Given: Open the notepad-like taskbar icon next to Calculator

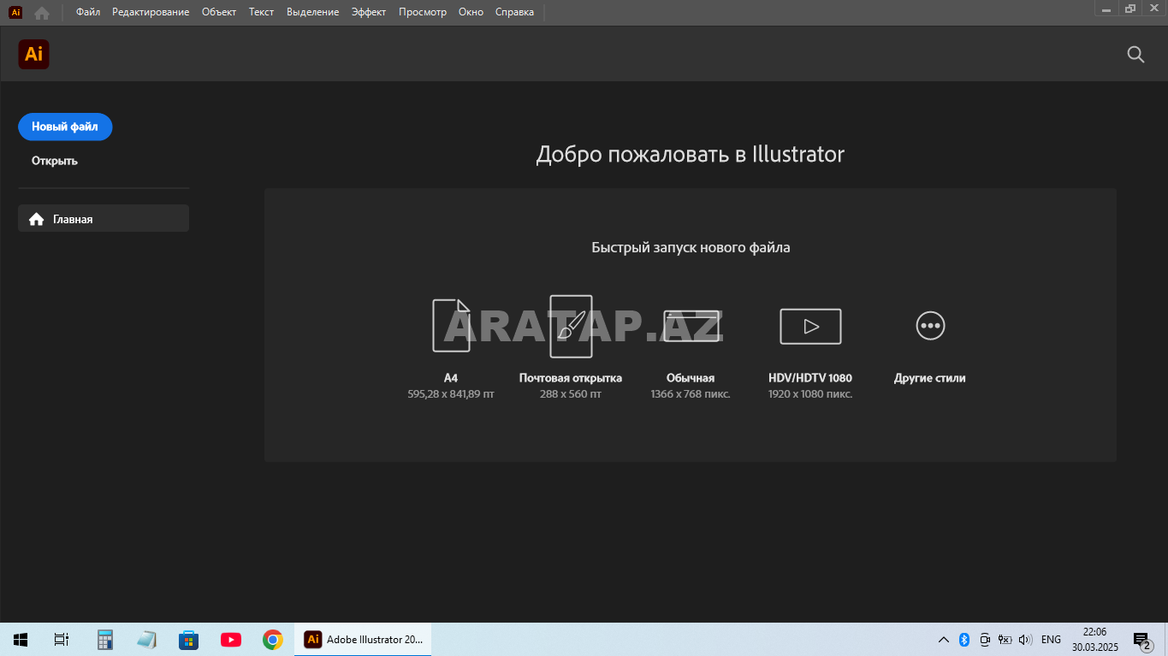Looking at the screenshot, I should coord(146,640).
